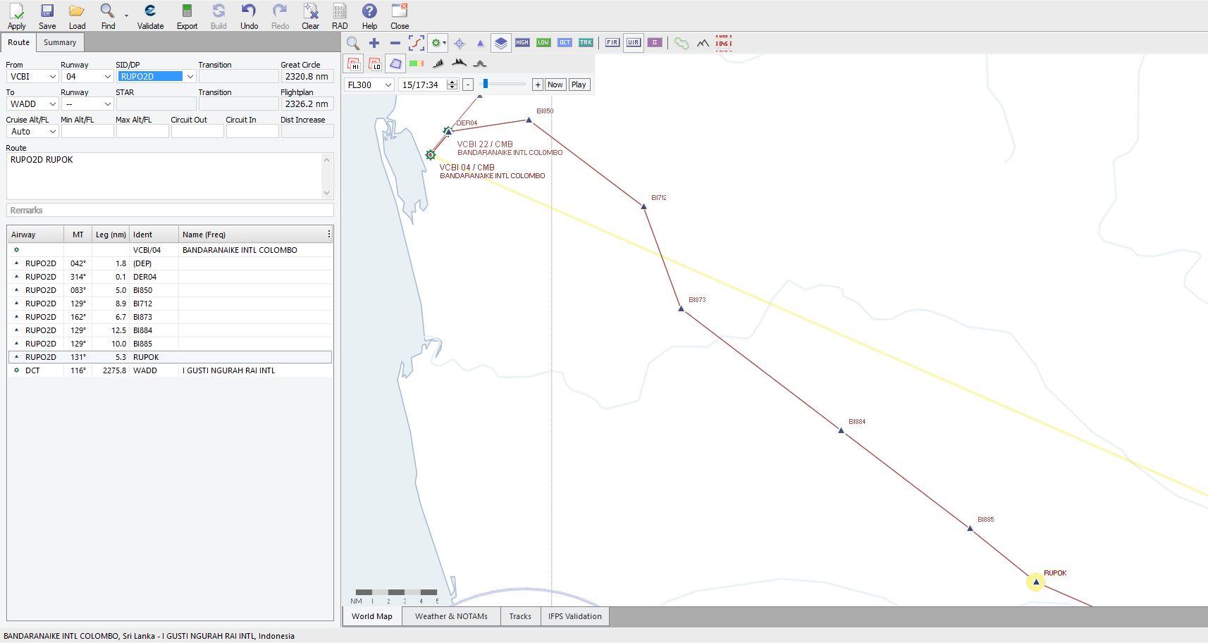Open the Load folder icon
Screen dimensions: 1208x643
tap(77, 11)
